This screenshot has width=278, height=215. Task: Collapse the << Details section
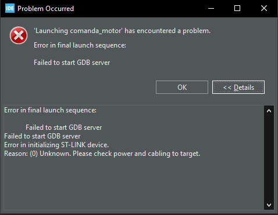pos(238,88)
